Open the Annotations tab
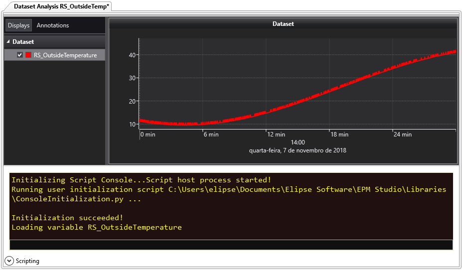The width and height of the screenshot is (462, 270). (53, 25)
